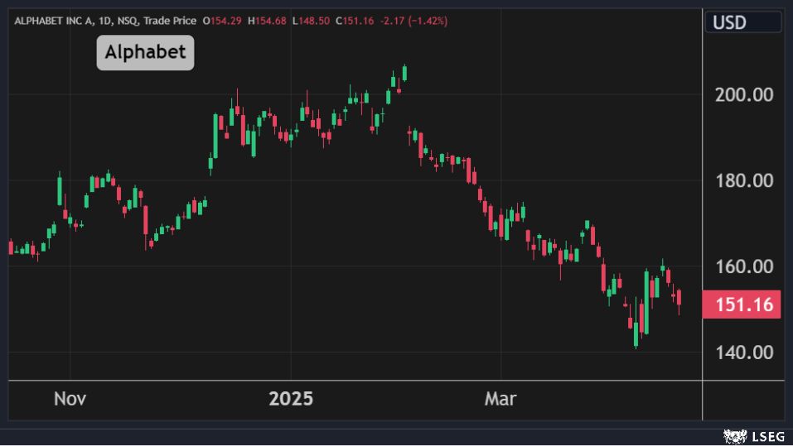The width and height of the screenshot is (793, 446).
Task: Click the open value O154.29
Action: (x=222, y=22)
